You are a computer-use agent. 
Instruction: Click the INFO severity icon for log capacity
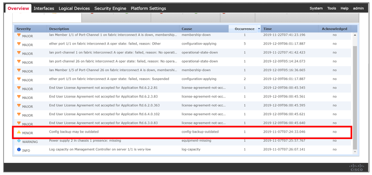point(19,149)
